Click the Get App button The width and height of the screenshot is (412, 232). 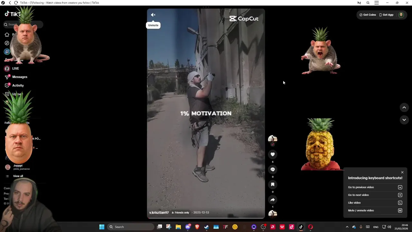coord(386,15)
